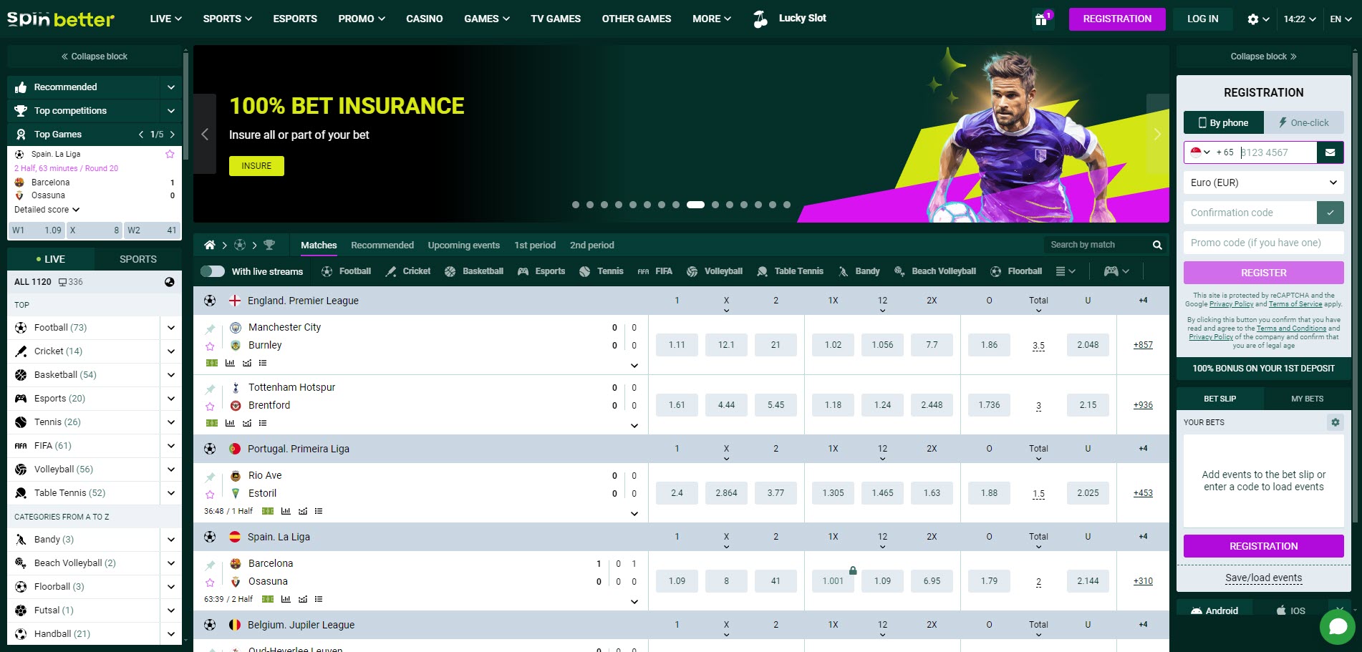Open the Save/load events link
Screen dimensions: 1362x652
click(x=1264, y=578)
